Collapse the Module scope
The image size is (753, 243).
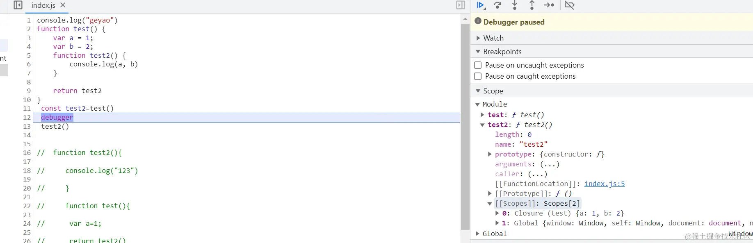coord(477,104)
